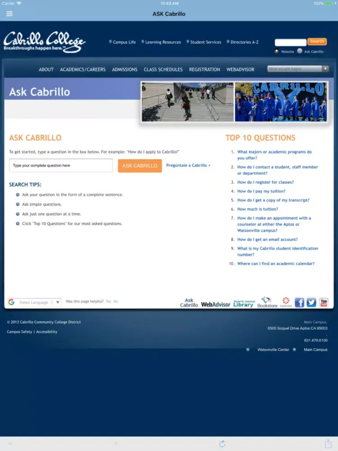Open the WEBADVISOR menu
The width and height of the screenshot is (338, 451).
[240, 69]
